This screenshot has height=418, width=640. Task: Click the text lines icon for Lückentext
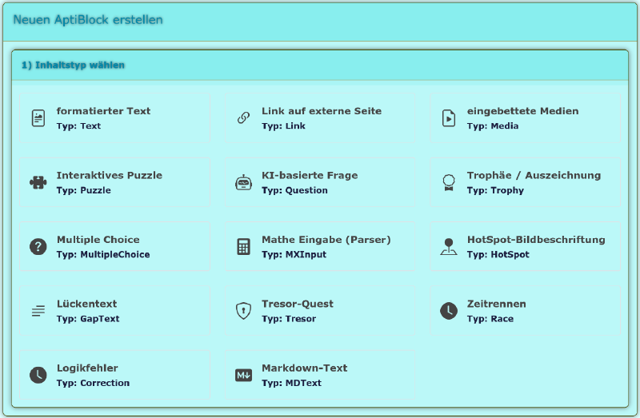pyautogui.click(x=38, y=311)
